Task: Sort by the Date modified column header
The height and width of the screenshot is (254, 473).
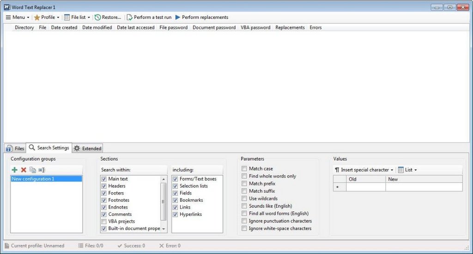Action: (97, 27)
